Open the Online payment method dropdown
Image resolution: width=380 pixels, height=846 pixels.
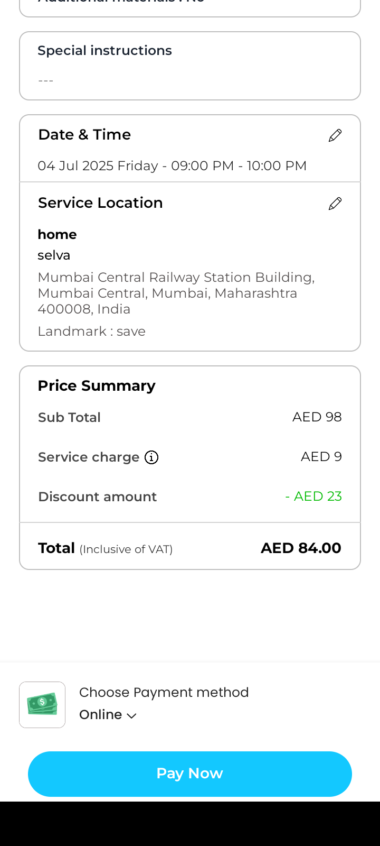(x=101, y=715)
